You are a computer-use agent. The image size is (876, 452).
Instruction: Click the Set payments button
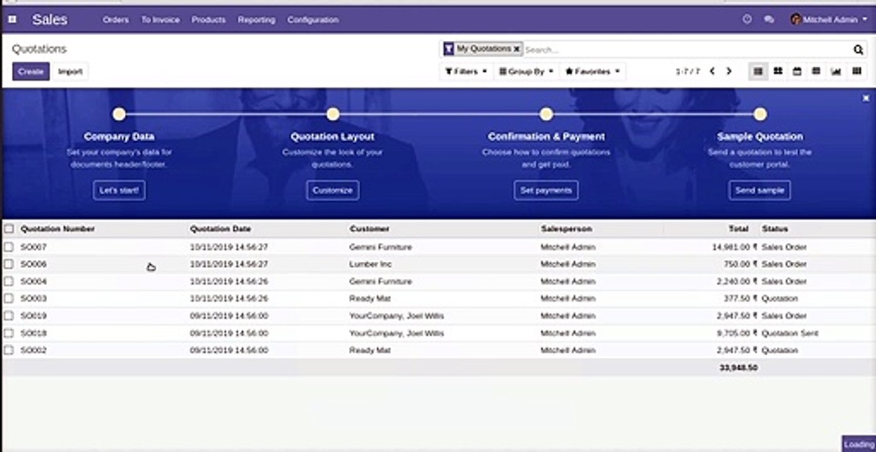click(x=546, y=190)
